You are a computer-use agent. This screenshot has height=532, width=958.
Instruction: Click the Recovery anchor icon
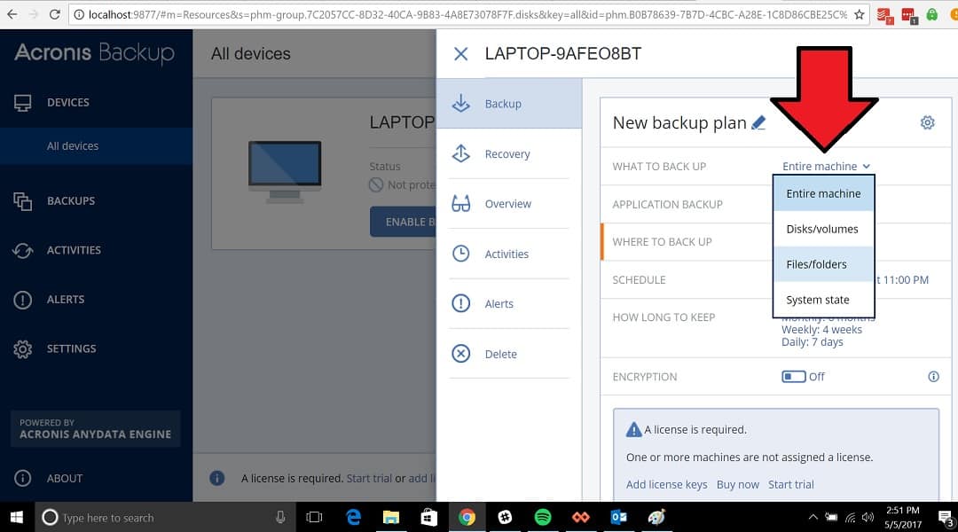pyautogui.click(x=460, y=153)
